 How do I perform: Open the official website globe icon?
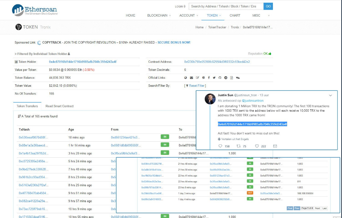pos(186,78)
